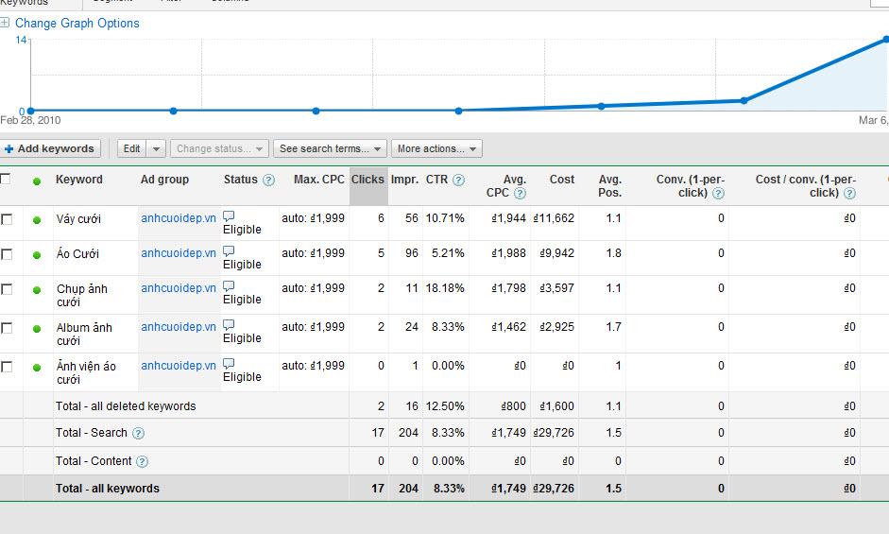Tick the checkbox for Áo Cưới row
Image resolution: width=889 pixels, height=534 pixels.
click(7, 254)
